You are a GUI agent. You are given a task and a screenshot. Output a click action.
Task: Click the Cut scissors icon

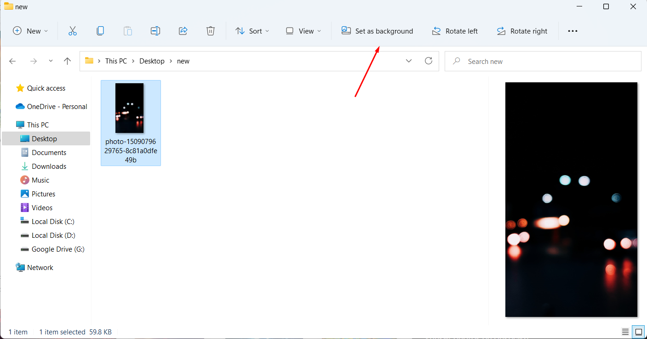coord(72,31)
